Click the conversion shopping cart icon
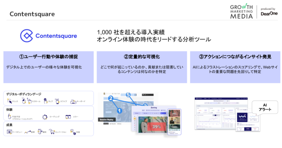 pyautogui.click(x=52, y=132)
